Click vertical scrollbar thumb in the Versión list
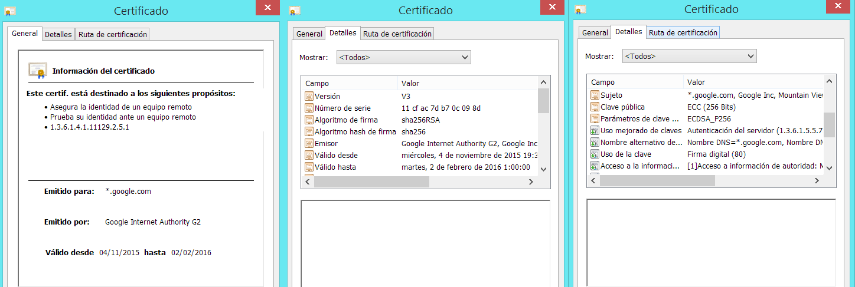 [544, 100]
